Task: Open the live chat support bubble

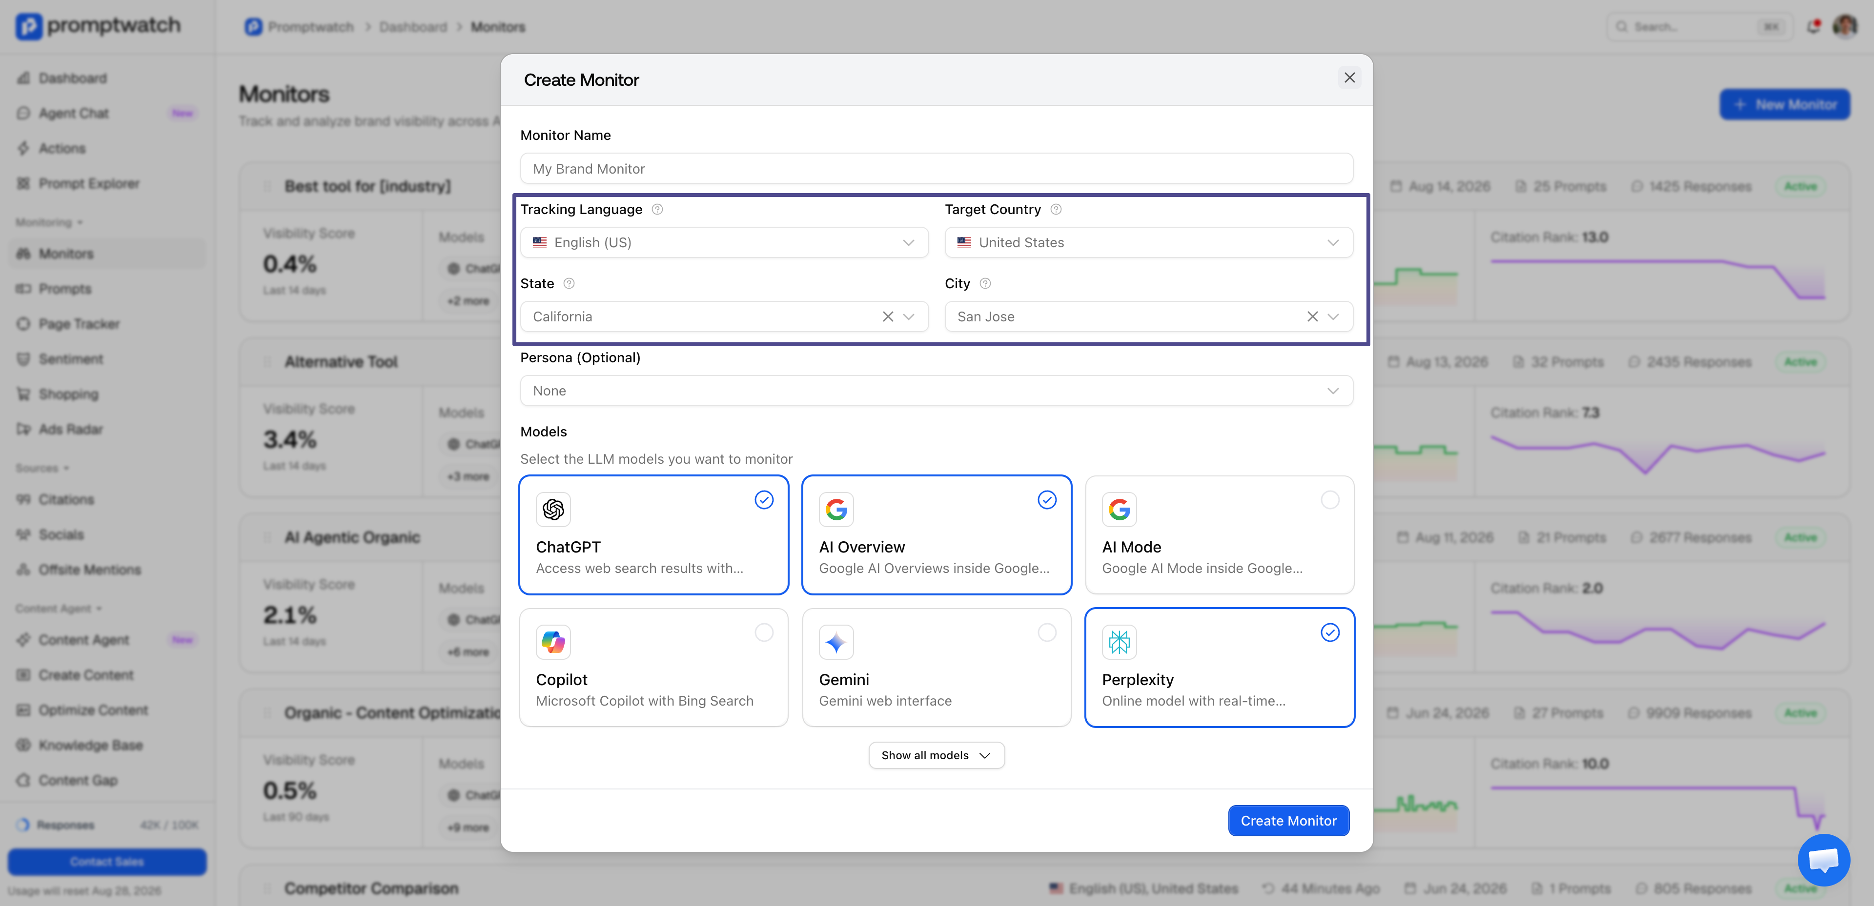Action: click(1823, 860)
